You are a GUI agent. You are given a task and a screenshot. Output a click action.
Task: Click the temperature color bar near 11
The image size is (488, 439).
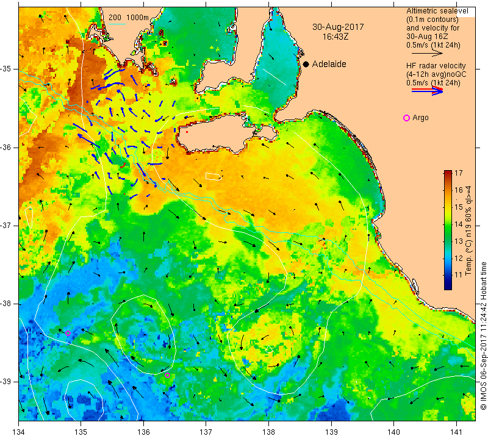click(448, 275)
